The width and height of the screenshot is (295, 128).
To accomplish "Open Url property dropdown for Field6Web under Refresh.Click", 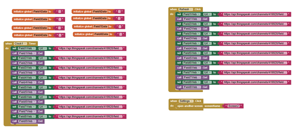I will tap(207, 63).
